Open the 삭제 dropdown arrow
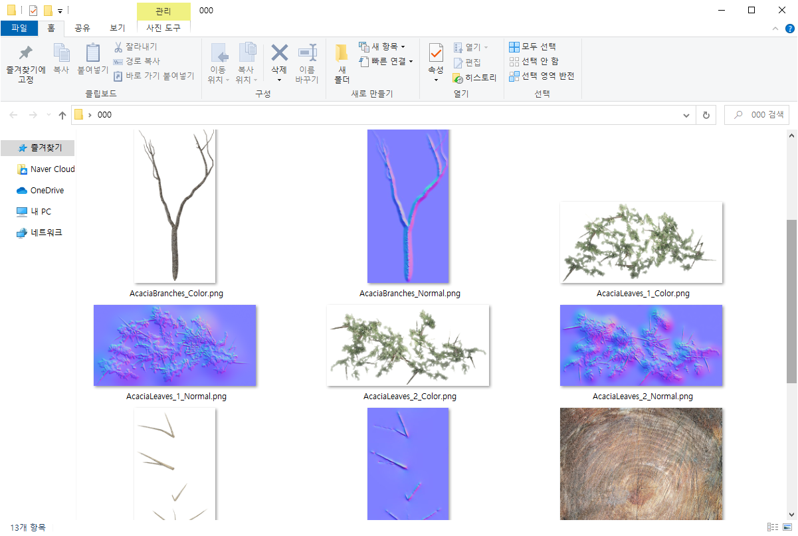The height and width of the screenshot is (536, 798). 280,80
